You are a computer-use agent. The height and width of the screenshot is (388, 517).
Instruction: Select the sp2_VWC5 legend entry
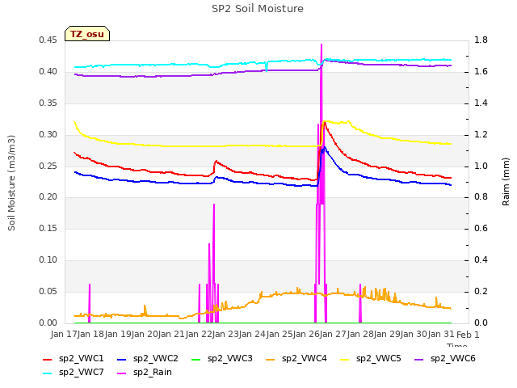click(370, 359)
